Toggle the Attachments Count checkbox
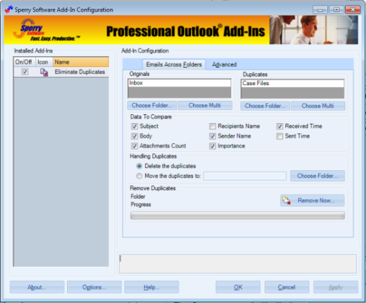Screen dimensions: 366x303 point(134,146)
